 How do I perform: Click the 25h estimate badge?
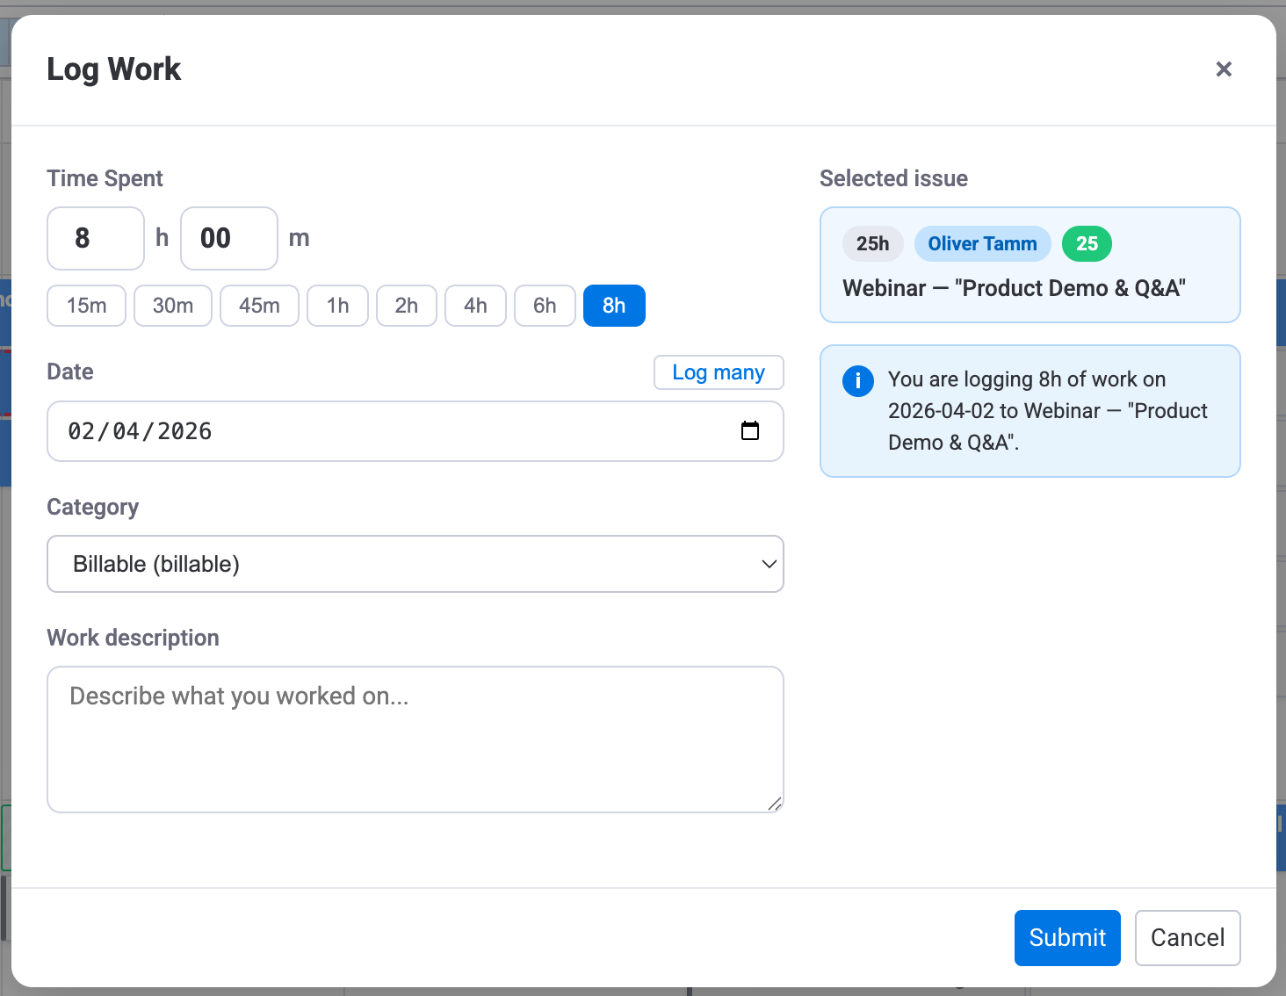(872, 244)
